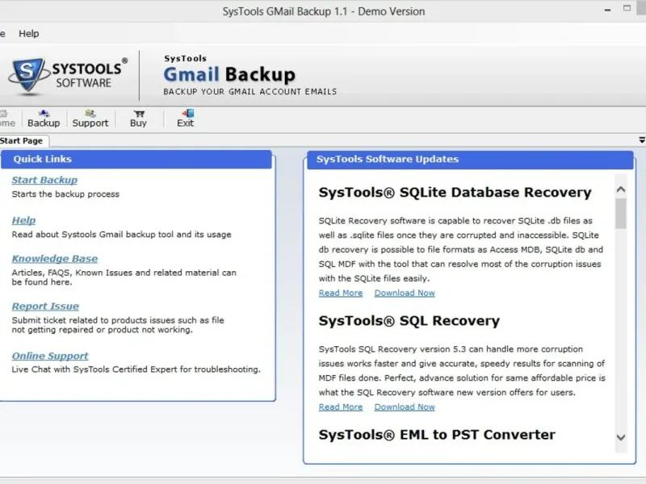Click the Exit toolbar icon
The width and height of the screenshot is (646, 484).
tap(186, 119)
